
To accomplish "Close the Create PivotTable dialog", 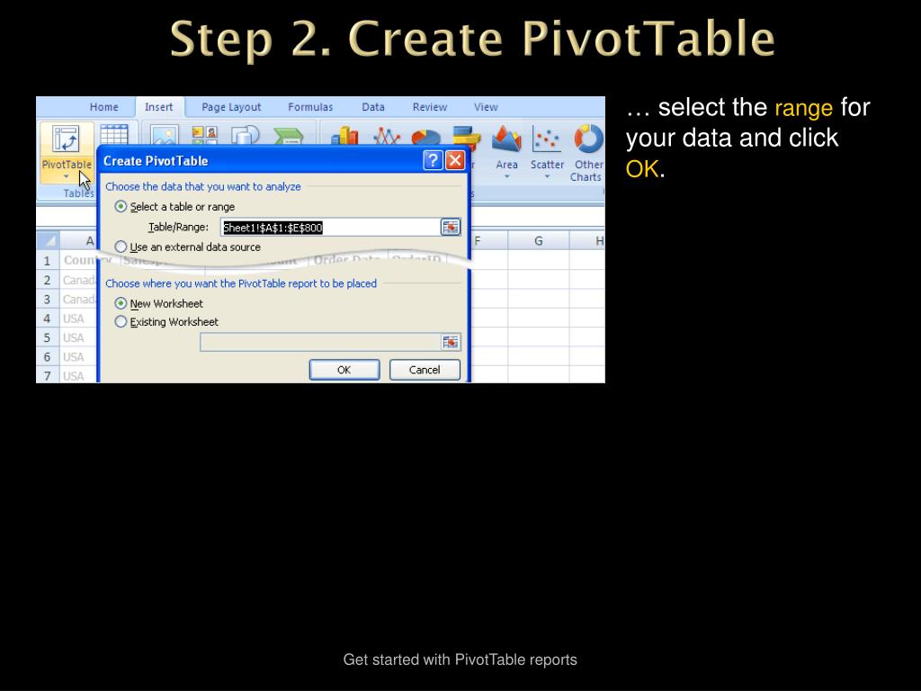I will [x=455, y=160].
